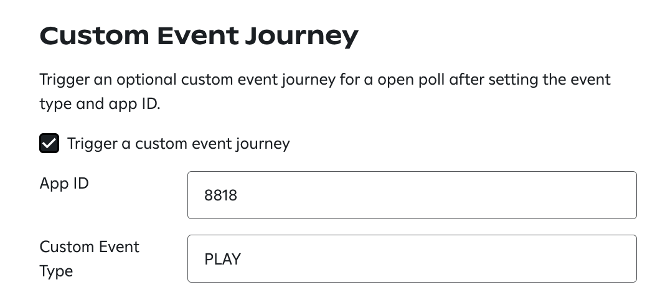Uncheck the Trigger a custom event journey checkbox
Viewport: 660px width, 305px height.
[49, 143]
